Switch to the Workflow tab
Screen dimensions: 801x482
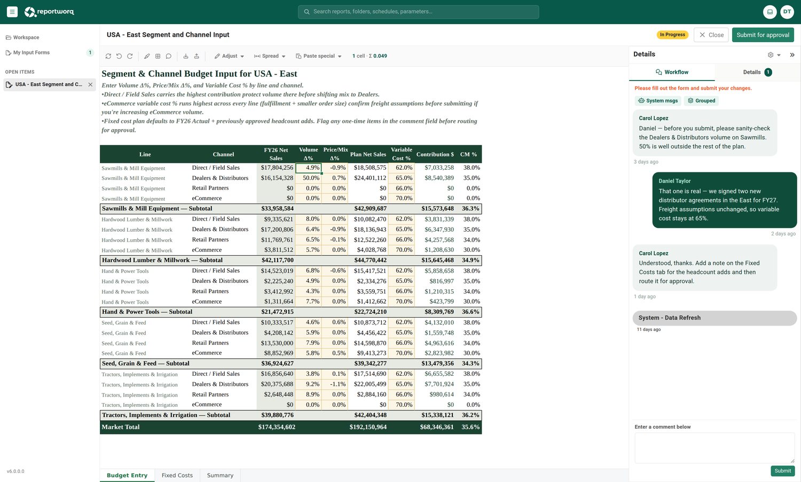pyautogui.click(x=672, y=72)
